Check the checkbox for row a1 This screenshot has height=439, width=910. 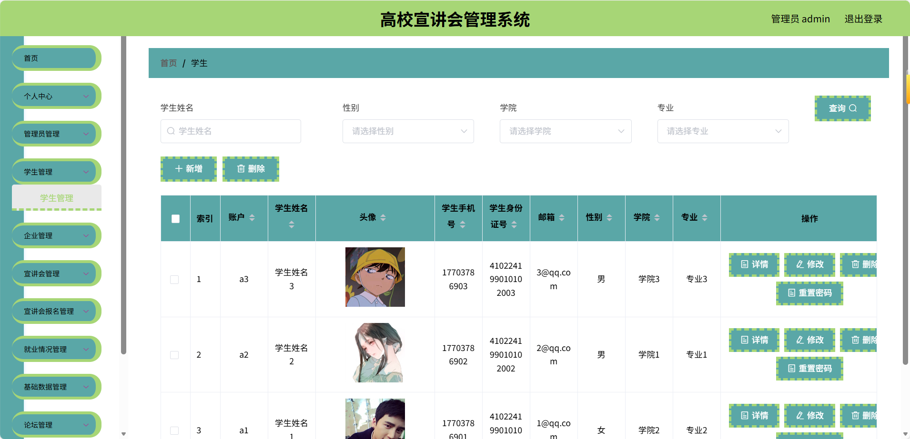174,430
